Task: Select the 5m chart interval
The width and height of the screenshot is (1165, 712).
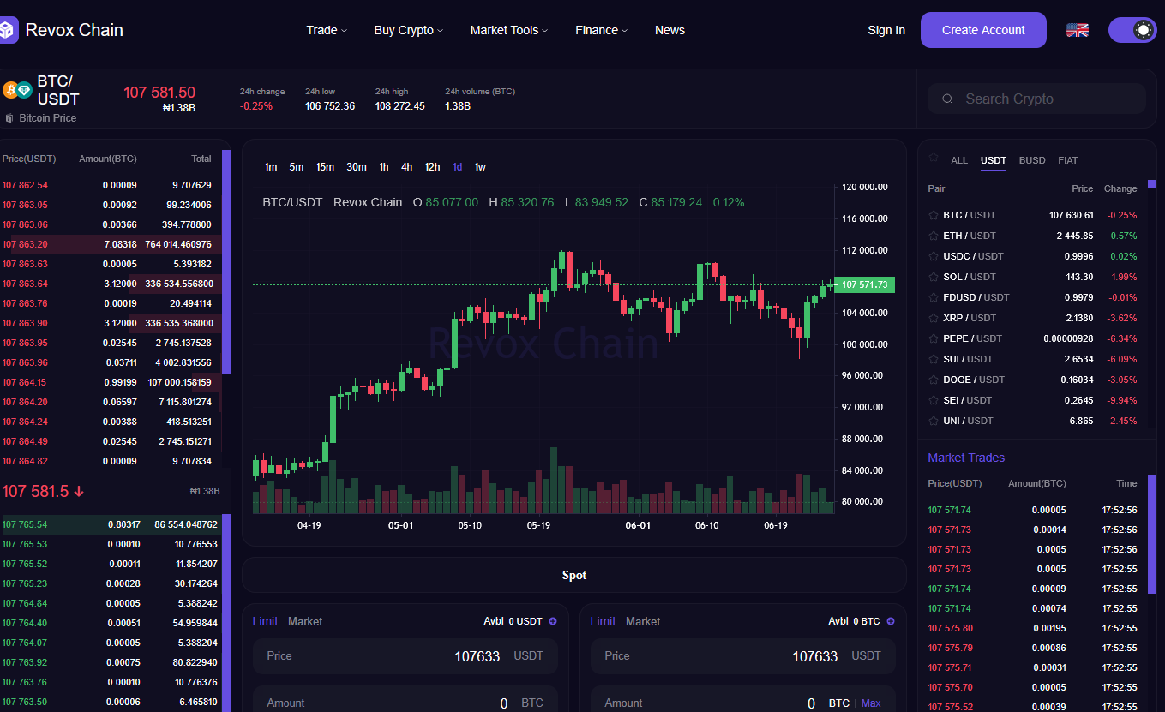Action: (297, 167)
